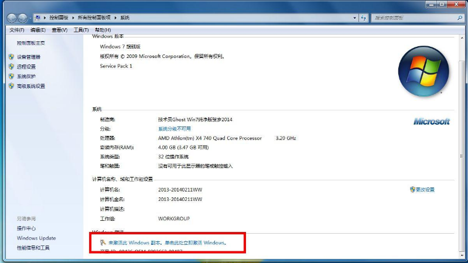Click the activate Windows now link
This screenshot has width=468, height=263.
point(167,242)
